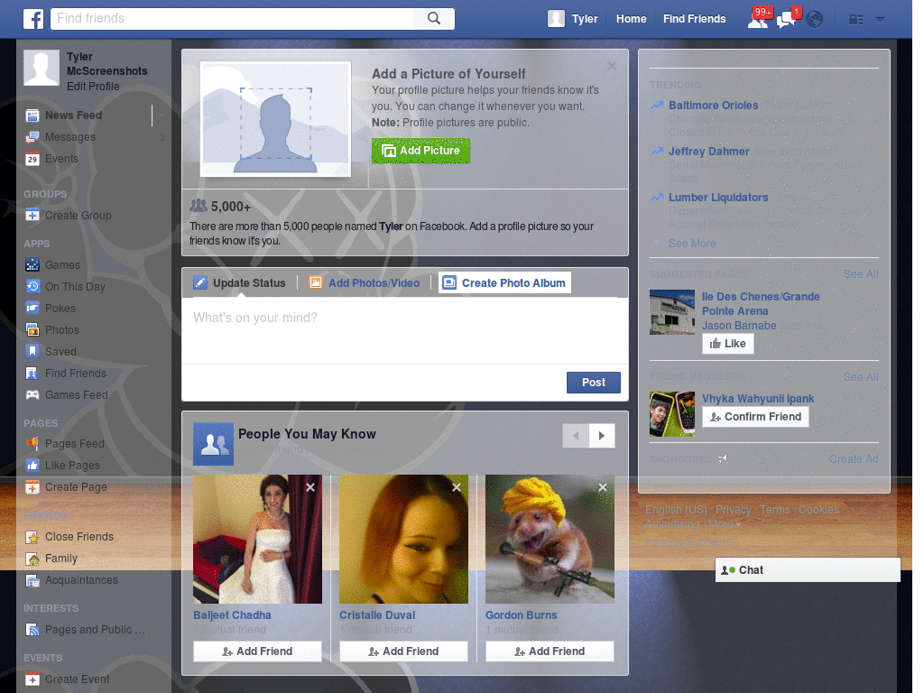Remove Cristalle Duval suggestion with X
Image resolution: width=924 pixels, height=693 pixels.
click(457, 487)
